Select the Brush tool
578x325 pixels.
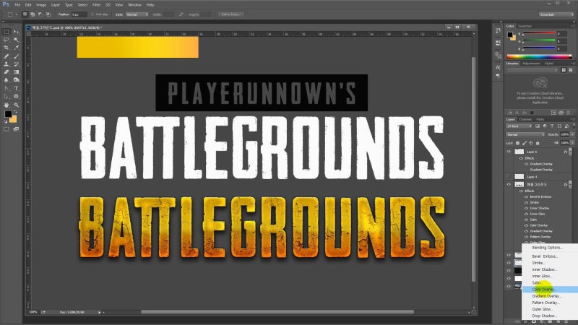(16, 56)
